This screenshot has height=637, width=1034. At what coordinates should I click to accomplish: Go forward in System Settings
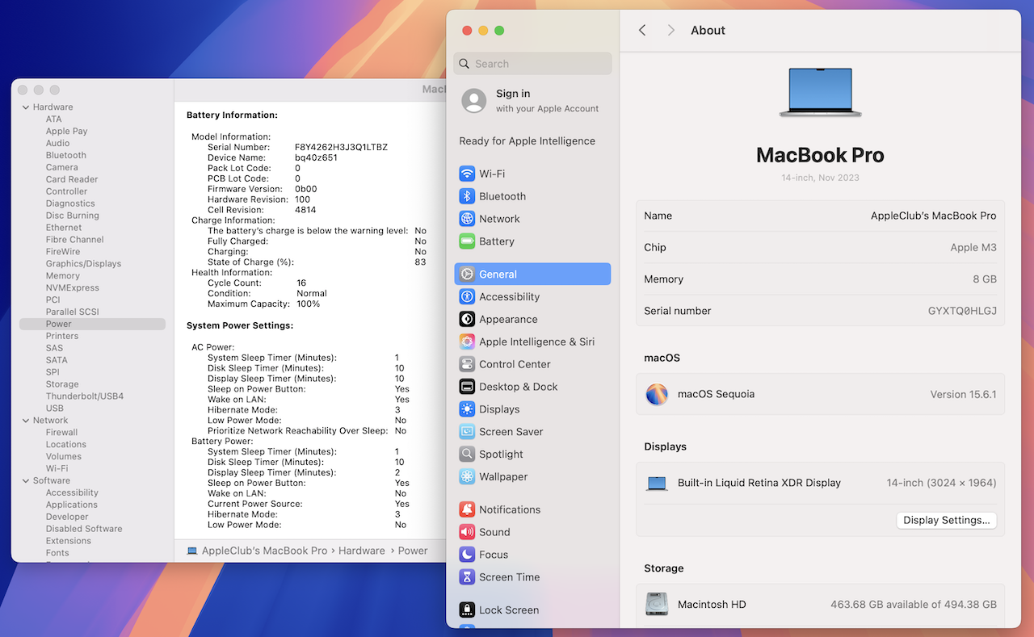(x=670, y=30)
